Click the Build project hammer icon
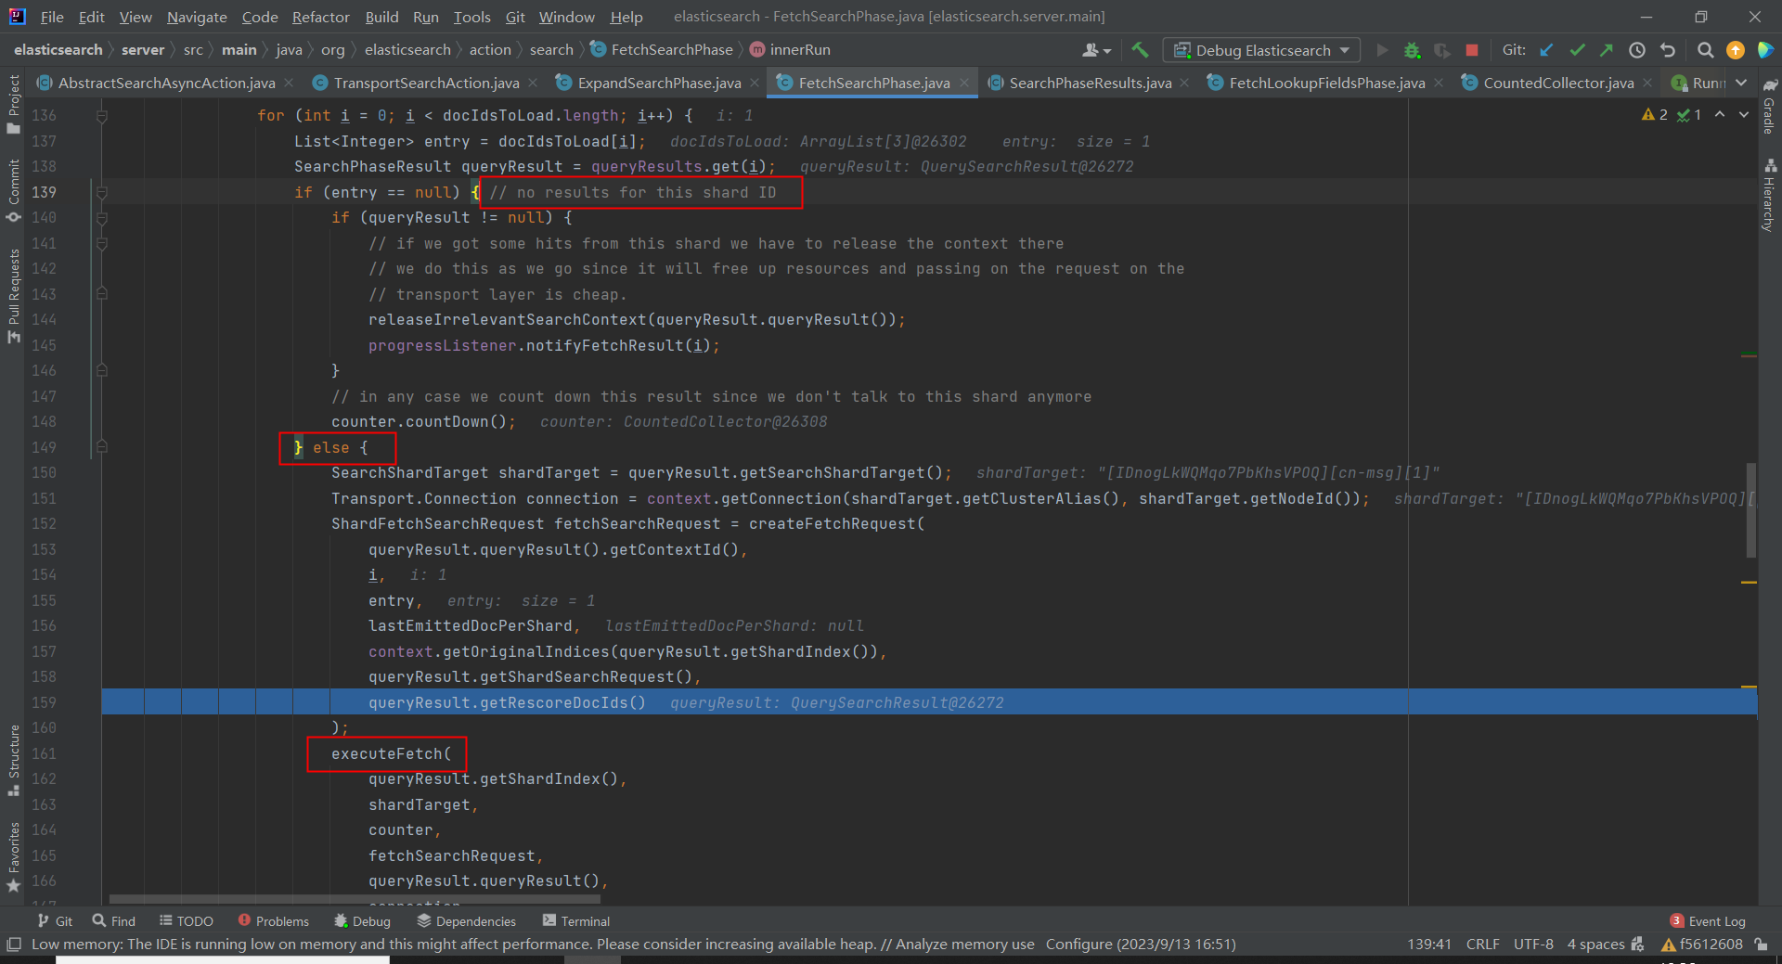Viewport: 1782px width, 964px height. pos(1140,50)
